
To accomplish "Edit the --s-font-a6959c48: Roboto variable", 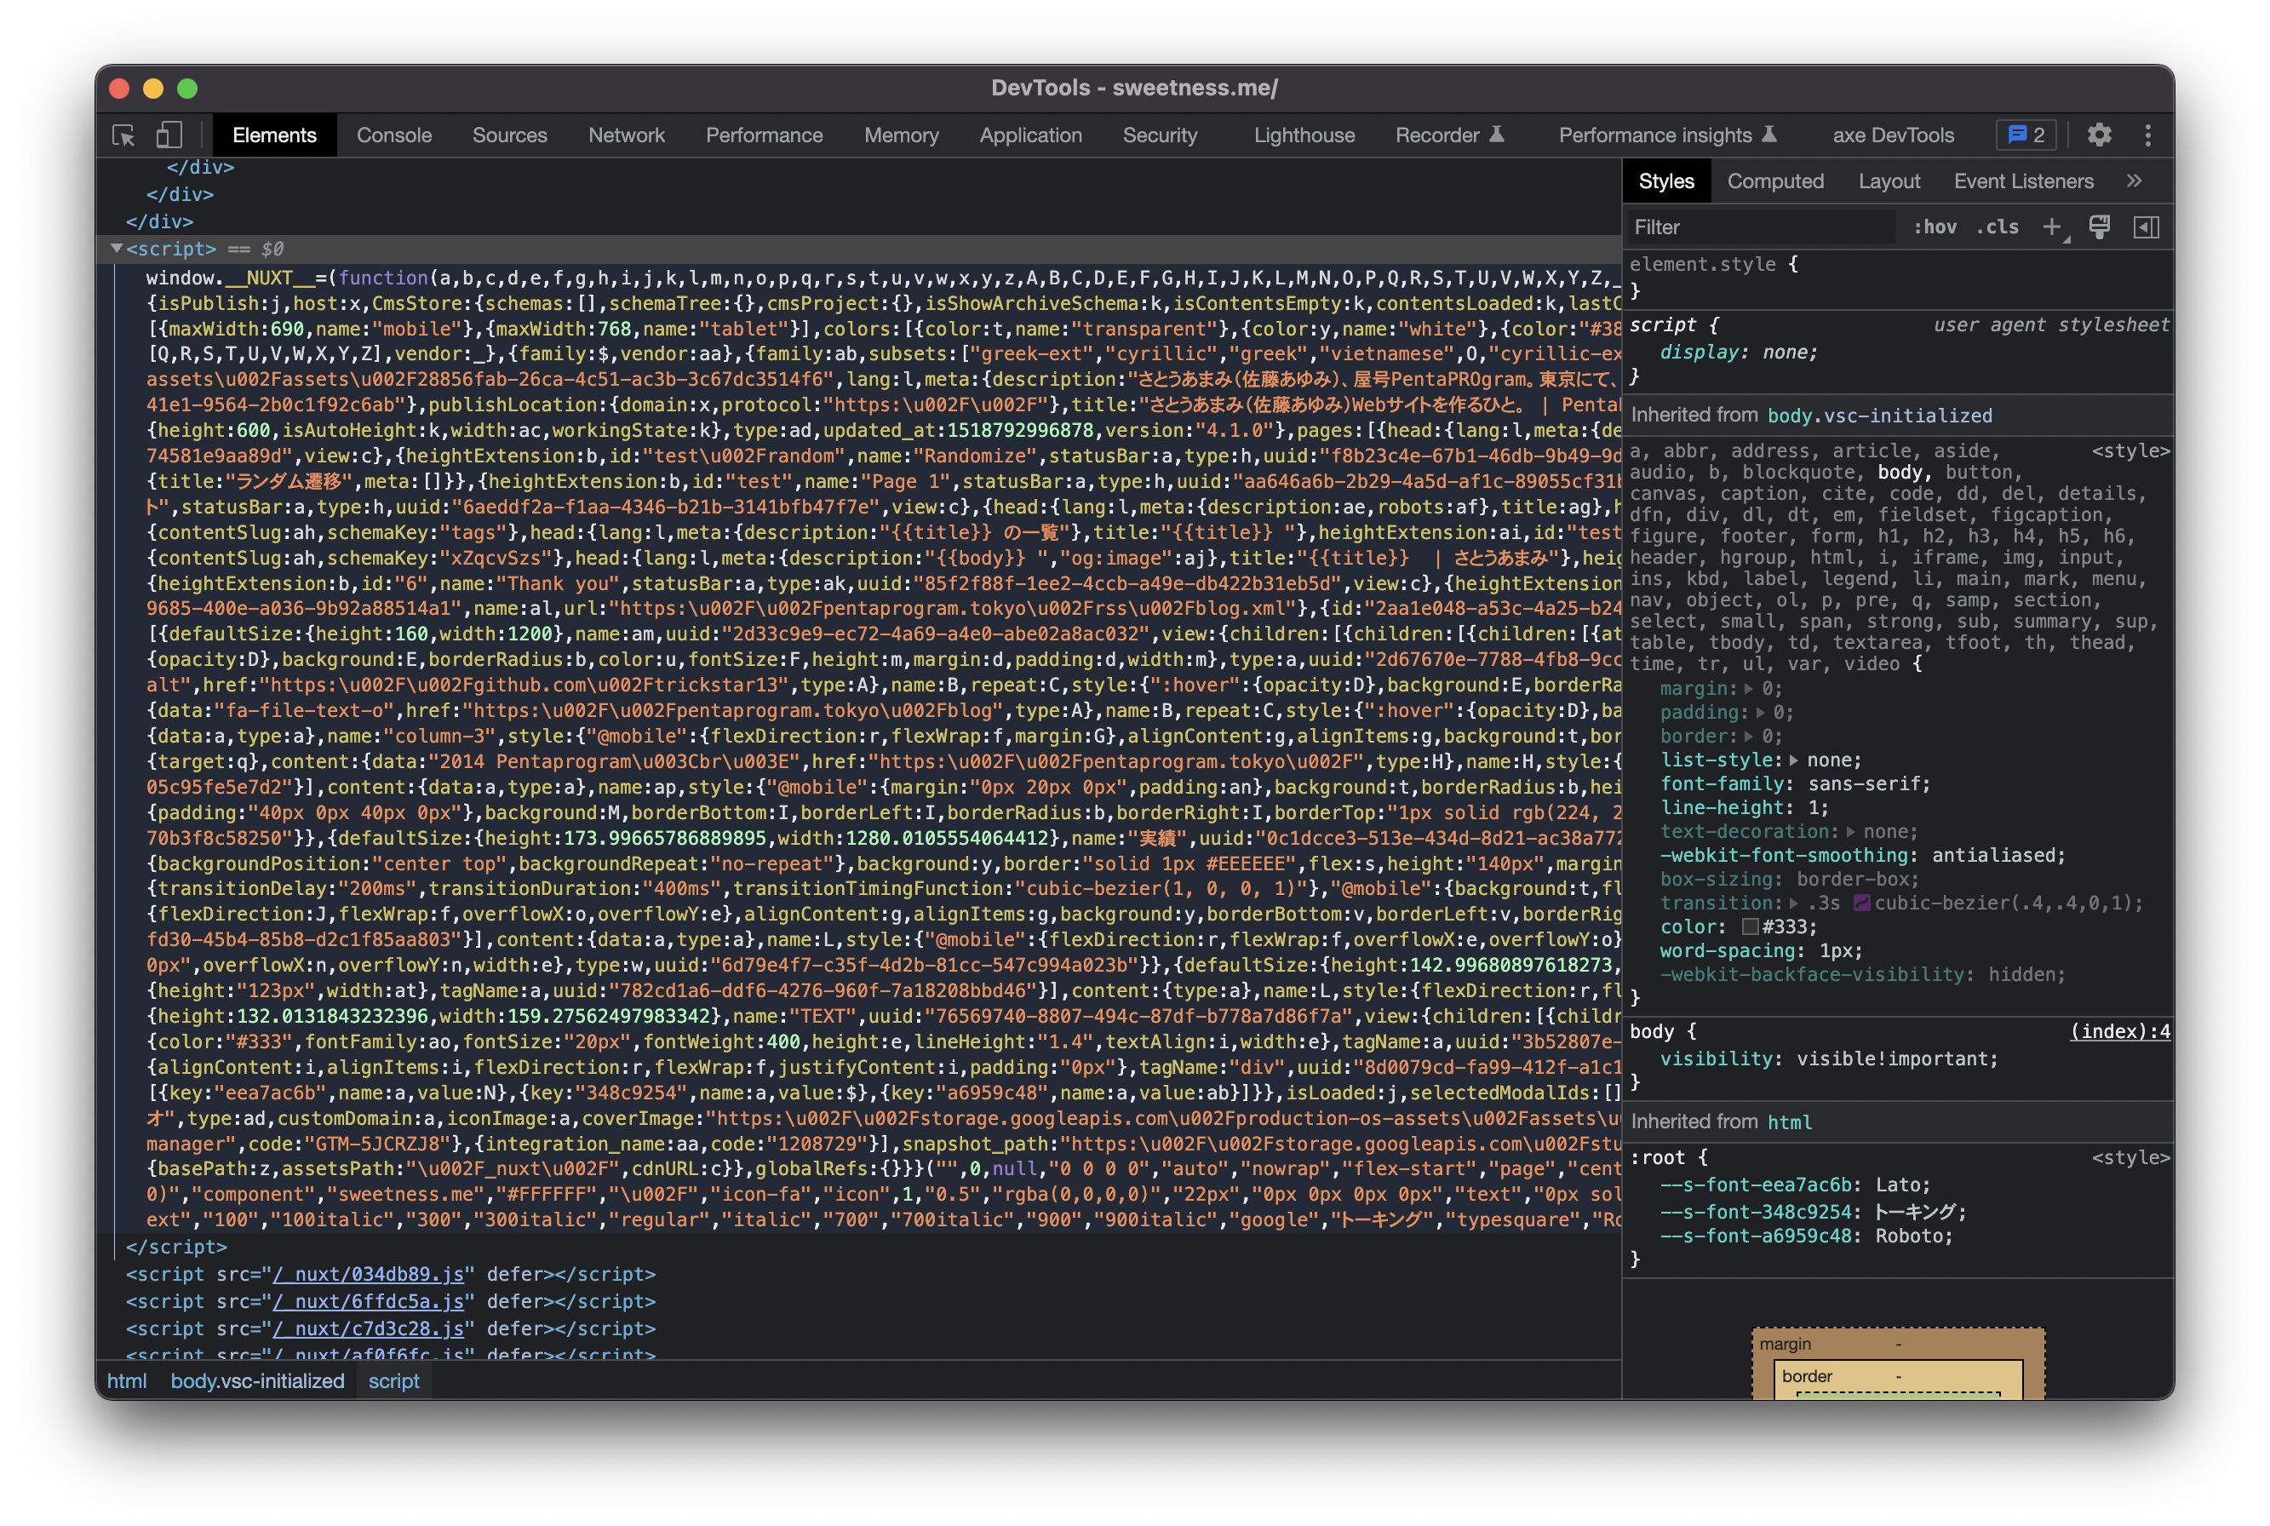I will point(1806,1237).
